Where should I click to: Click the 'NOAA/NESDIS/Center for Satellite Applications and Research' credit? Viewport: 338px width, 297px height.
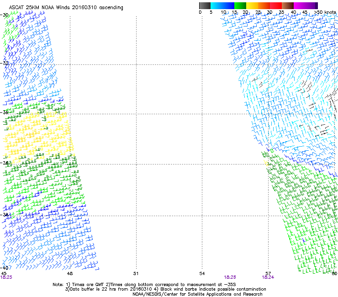197,294
